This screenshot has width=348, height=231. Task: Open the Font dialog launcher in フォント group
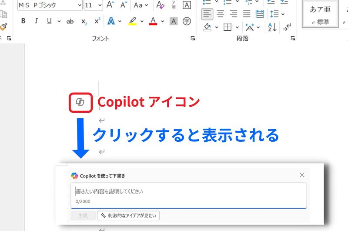click(193, 39)
